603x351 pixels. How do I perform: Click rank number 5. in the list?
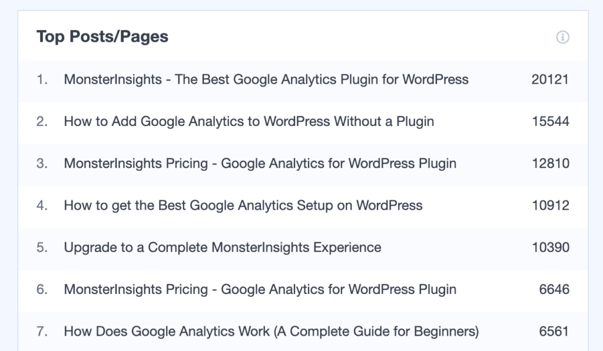coord(42,247)
